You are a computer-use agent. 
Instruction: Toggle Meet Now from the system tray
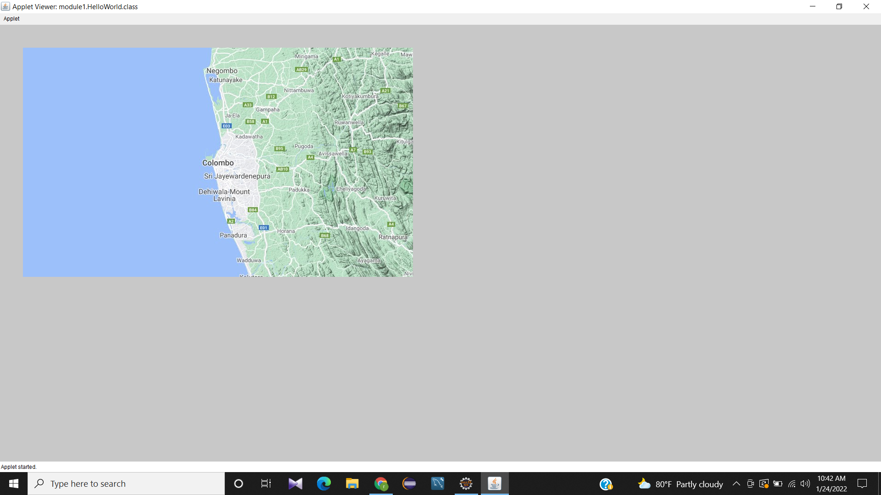pyautogui.click(x=750, y=484)
